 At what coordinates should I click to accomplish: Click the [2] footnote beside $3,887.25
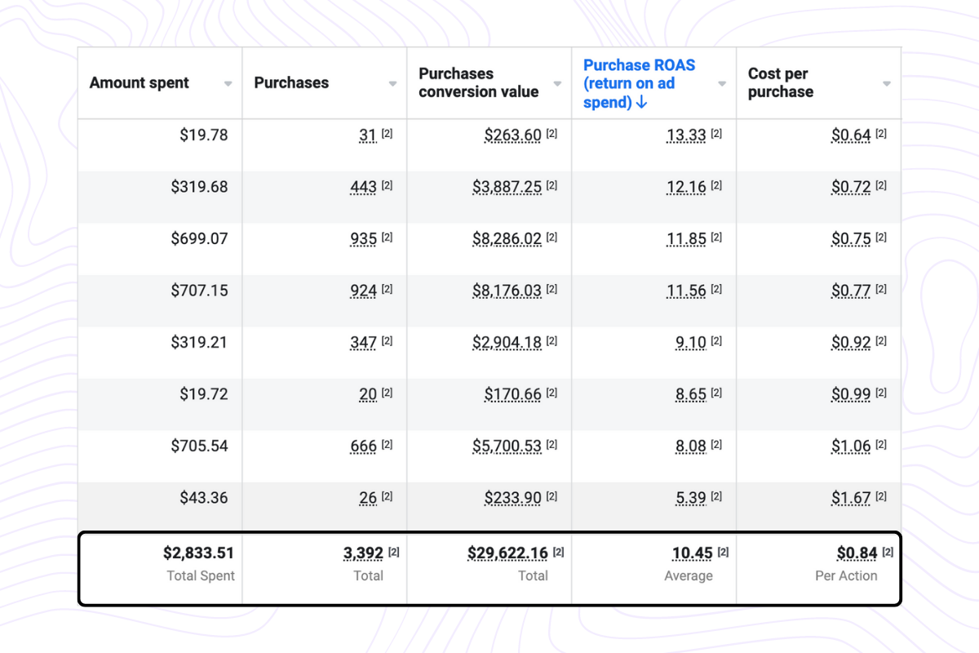pos(552,186)
